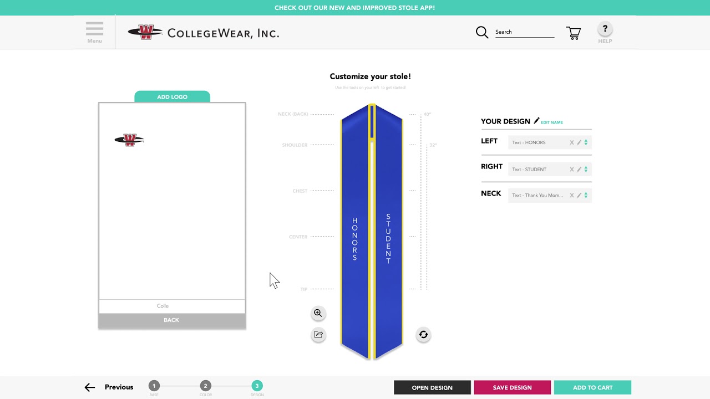The width and height of the screenshot is (710, 399).
Task: Click the CHEST position label
Action: [x=300, y=191]
